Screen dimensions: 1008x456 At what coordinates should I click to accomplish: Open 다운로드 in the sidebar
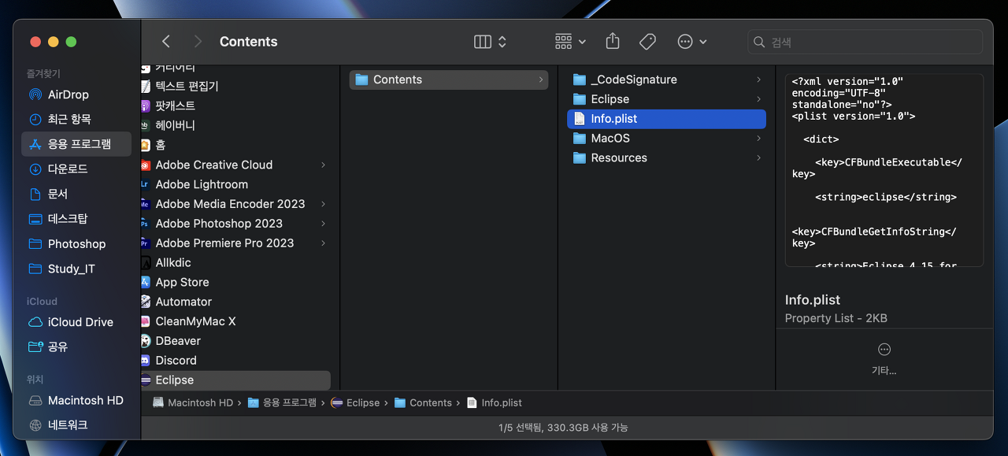coord(76,169)
